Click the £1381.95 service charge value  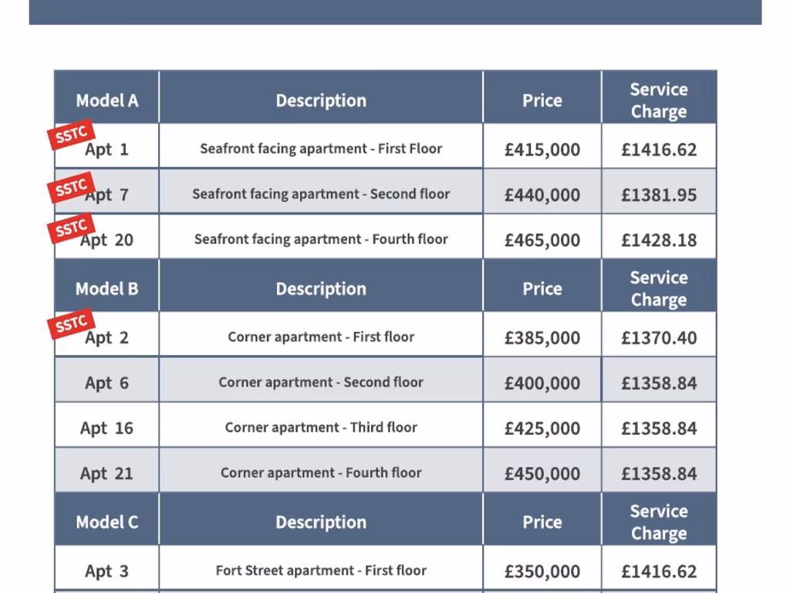coord(658,195)
